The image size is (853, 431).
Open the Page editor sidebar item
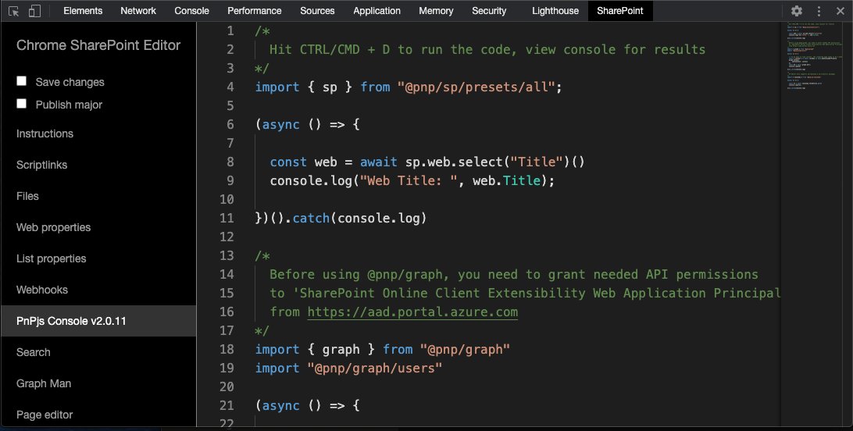[x=98, y=415]
